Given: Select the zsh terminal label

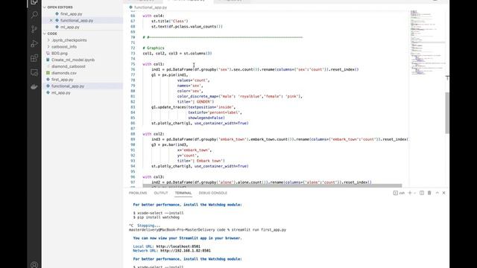Looking at the screenshot, I should pyautogui.click(x=399, y=193).
